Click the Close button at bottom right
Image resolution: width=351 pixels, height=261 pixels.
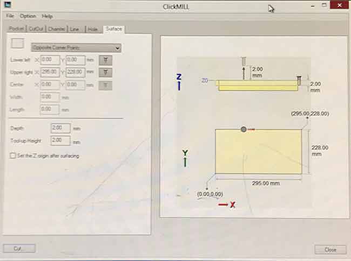(330, 250)
